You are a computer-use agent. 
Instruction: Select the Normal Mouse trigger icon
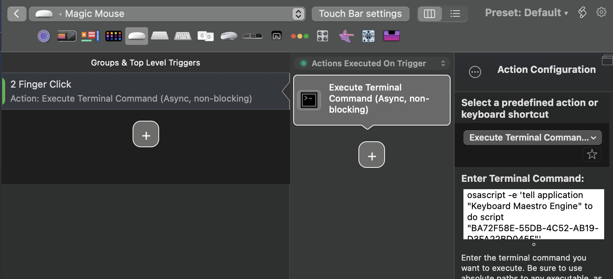point(229,36)
